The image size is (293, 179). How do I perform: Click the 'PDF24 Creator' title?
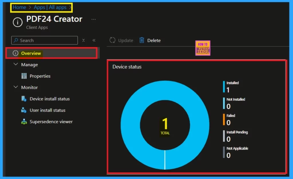[54, 19]
